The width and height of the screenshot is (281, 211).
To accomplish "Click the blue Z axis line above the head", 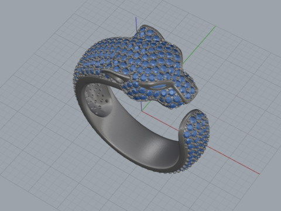I will [137, 24].
